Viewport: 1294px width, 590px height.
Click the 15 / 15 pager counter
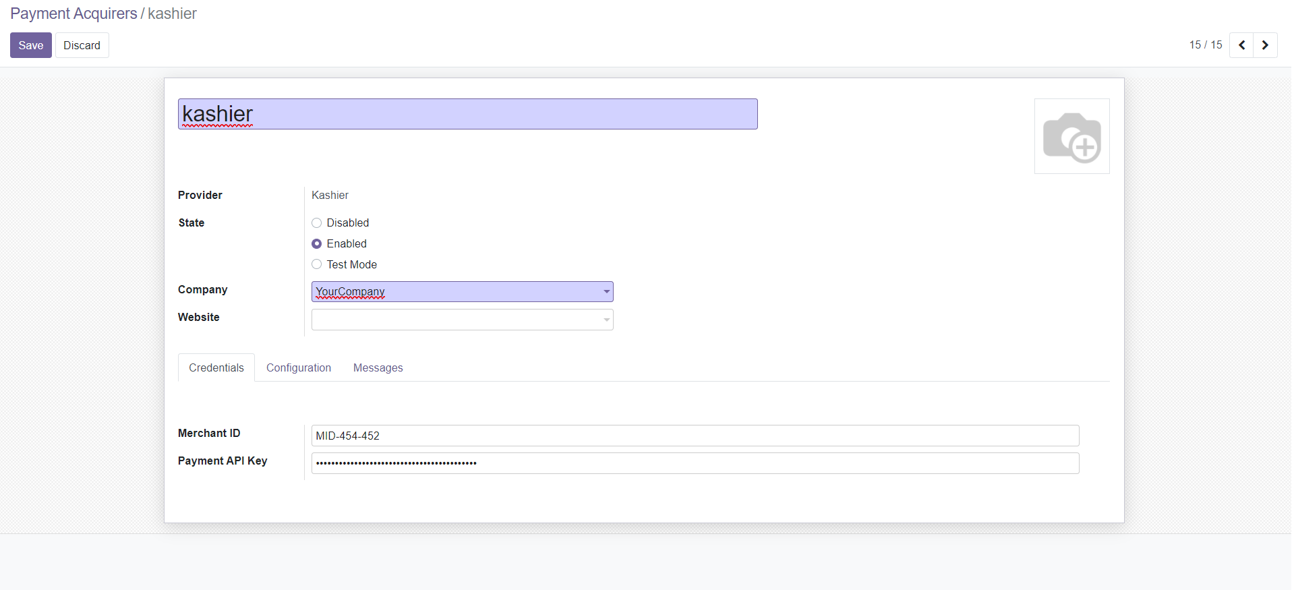(x=1206, y=45)
